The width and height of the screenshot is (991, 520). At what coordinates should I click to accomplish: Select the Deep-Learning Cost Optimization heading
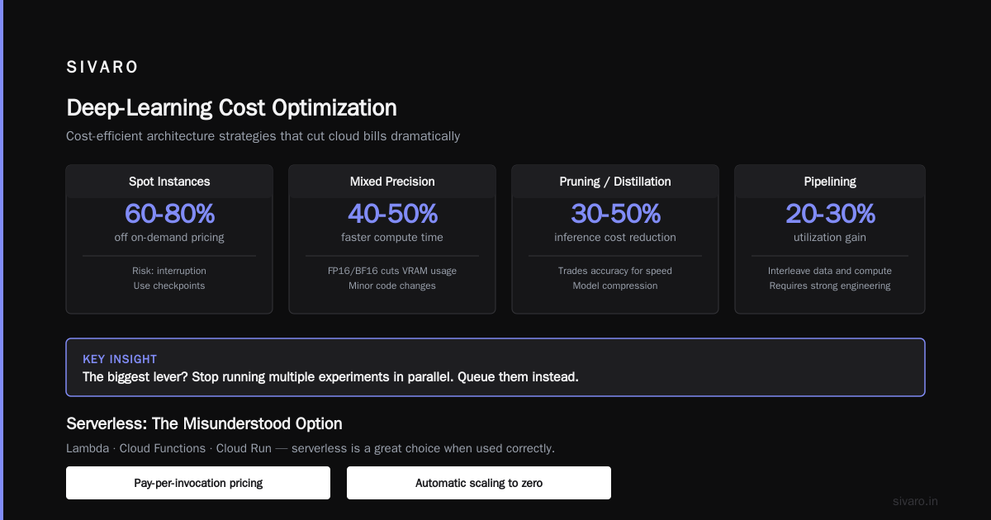pyautogui.click(x=231, y=108)
